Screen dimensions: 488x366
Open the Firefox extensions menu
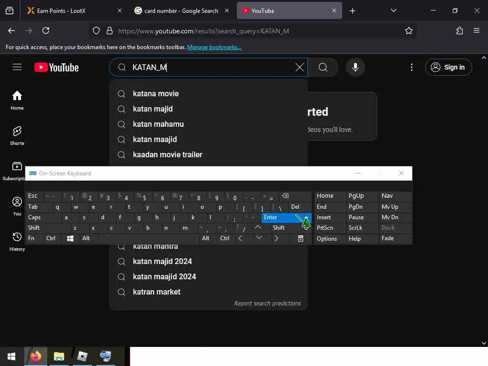click(459, 30)
